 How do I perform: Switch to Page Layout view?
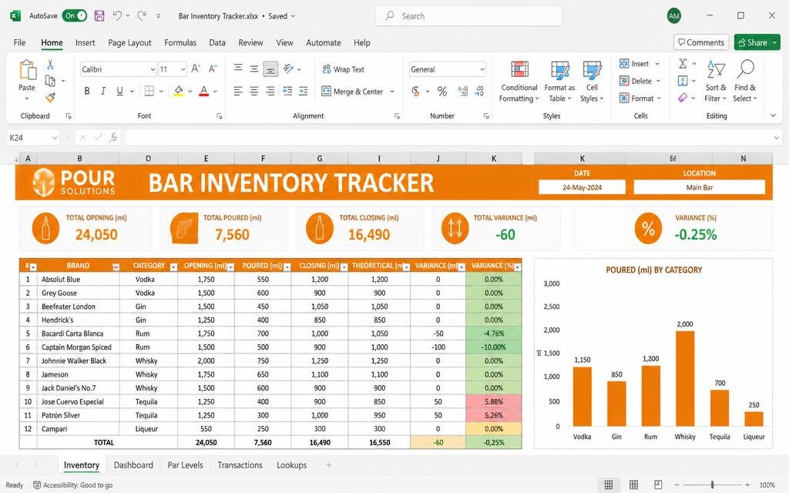point(633,485)
